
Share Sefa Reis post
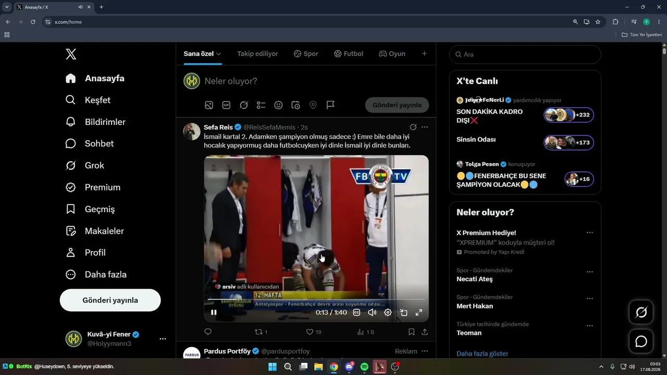425,332
